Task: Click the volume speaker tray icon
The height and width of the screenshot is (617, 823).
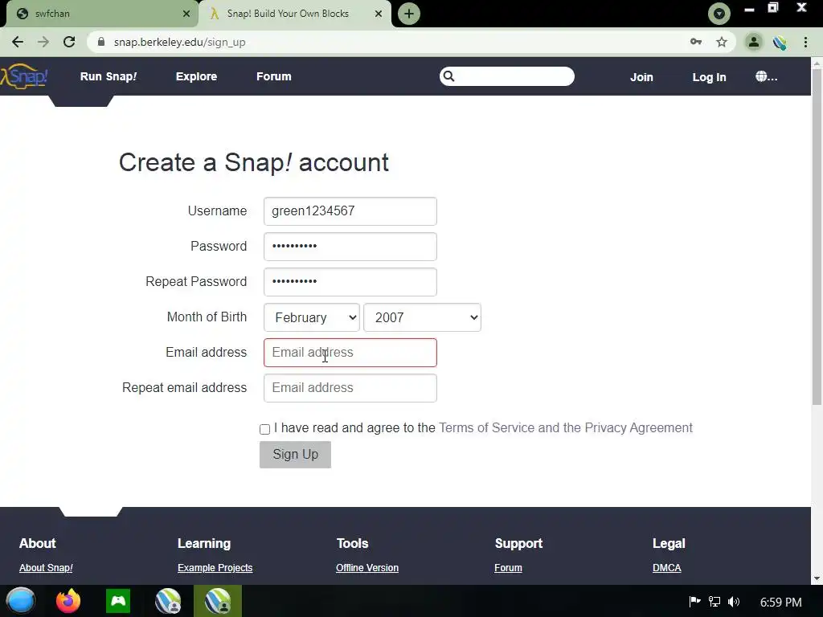Action: tap(734, 601)
